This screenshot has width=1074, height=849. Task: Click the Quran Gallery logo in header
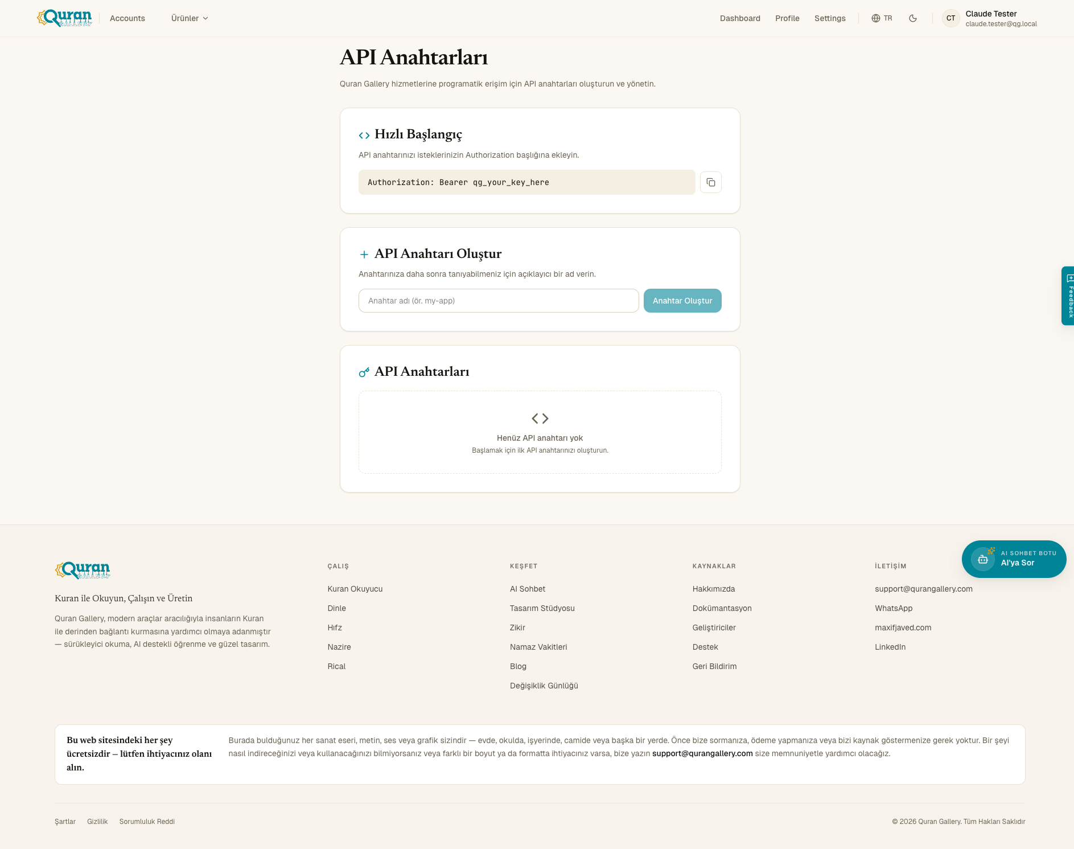point(64,18)
